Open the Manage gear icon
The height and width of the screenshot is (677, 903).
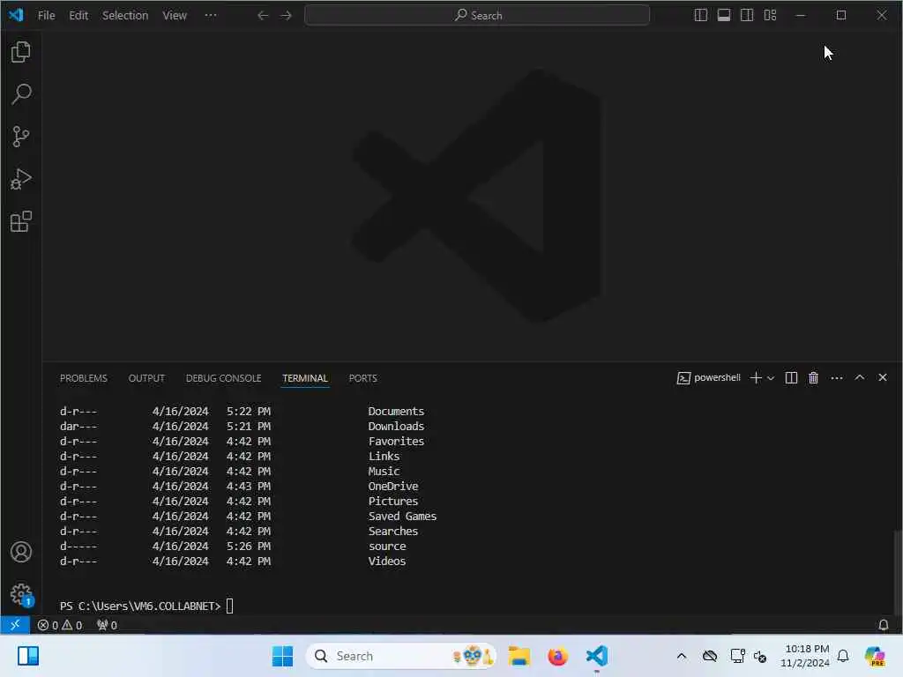pyautogui.click(x=21, y=594)
